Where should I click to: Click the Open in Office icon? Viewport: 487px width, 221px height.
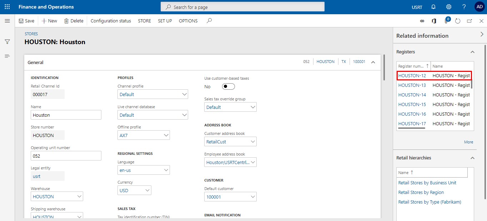[434, 21]
